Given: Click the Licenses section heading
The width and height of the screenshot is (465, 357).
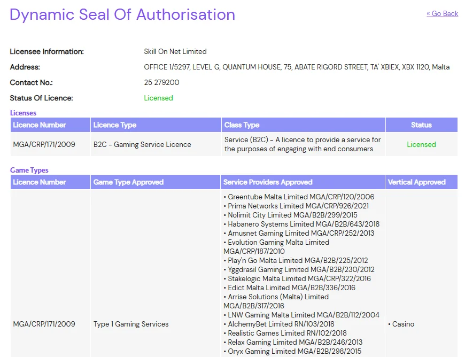Looking at the screenshot, I should pyautogui.click(x=23, y=113).
